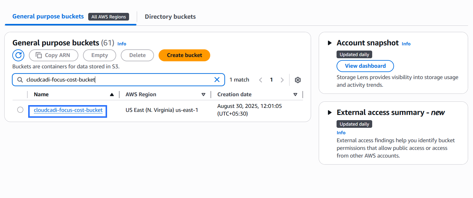473x198 pixels.
Task: Select the cloudcadi-focus-cost-bucket radio button
Action: (20, 110)
